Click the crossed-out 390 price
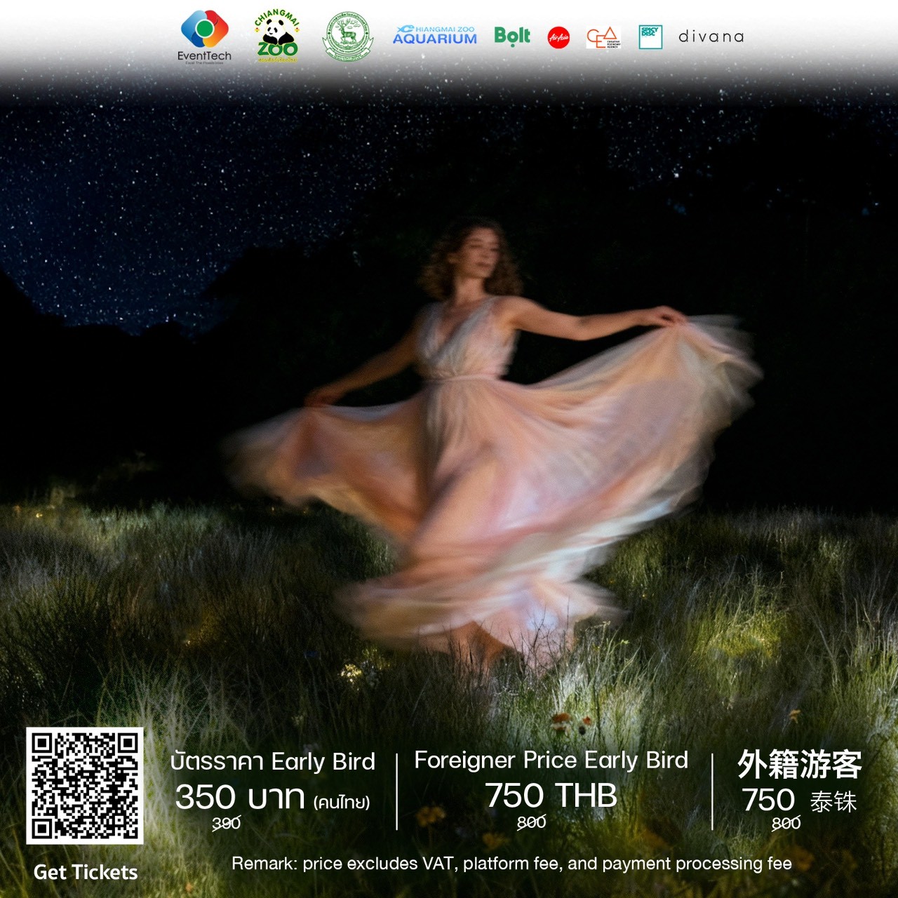Screen dimensions: 898x898 [226, 823]
